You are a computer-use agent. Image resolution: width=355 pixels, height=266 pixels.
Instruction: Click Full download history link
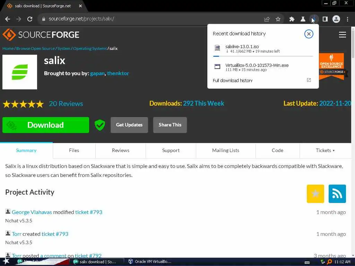233,80
